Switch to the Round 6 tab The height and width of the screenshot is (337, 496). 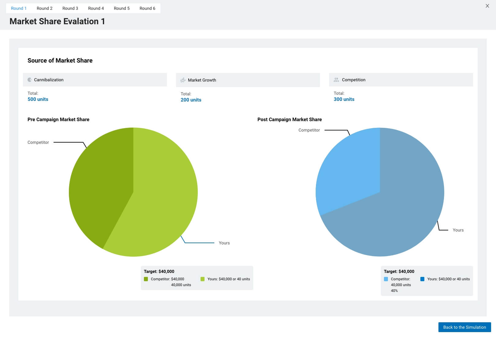pyautogui.click(x=147, y=8)
